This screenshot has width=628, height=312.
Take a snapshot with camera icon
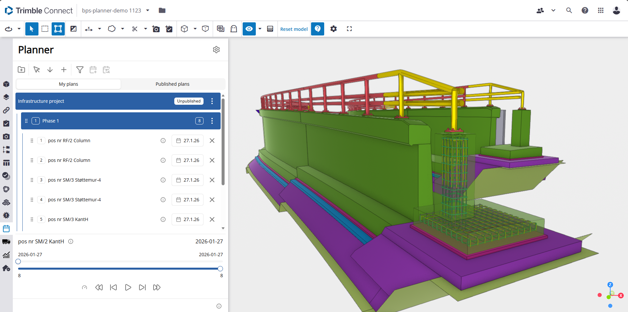coord(156,29)
